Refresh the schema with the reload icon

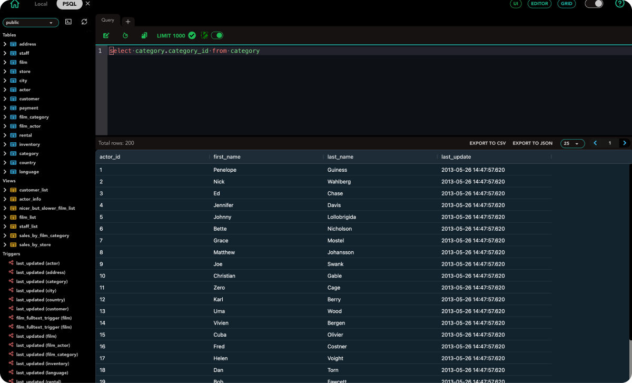84,22
